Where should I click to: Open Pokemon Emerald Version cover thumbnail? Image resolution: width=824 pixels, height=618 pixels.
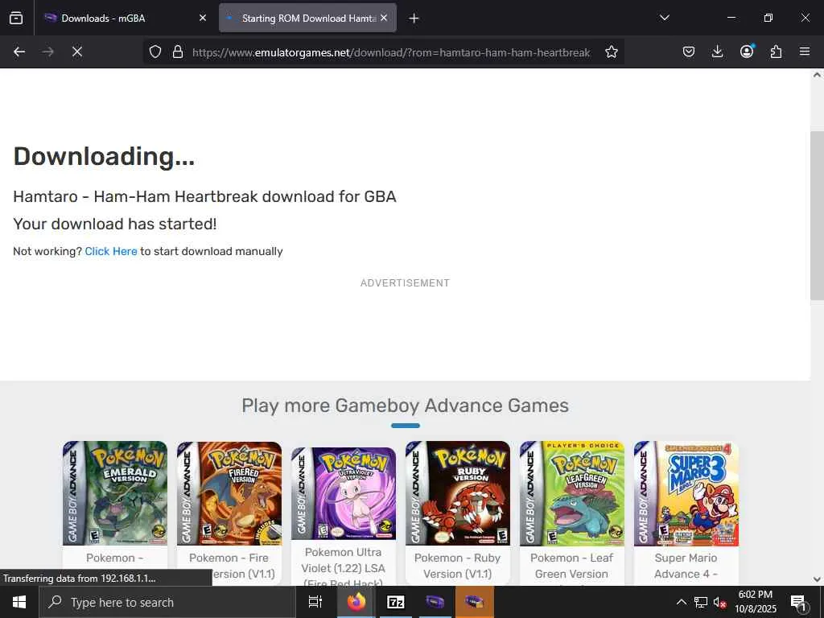click(x=115, y=493)
